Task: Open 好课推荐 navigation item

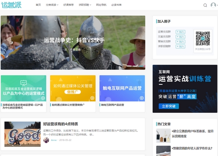Action: pos(68,5)
